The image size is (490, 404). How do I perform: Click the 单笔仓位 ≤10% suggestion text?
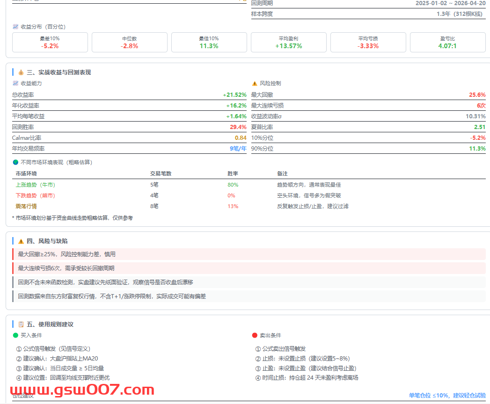[x=447, y=396]
